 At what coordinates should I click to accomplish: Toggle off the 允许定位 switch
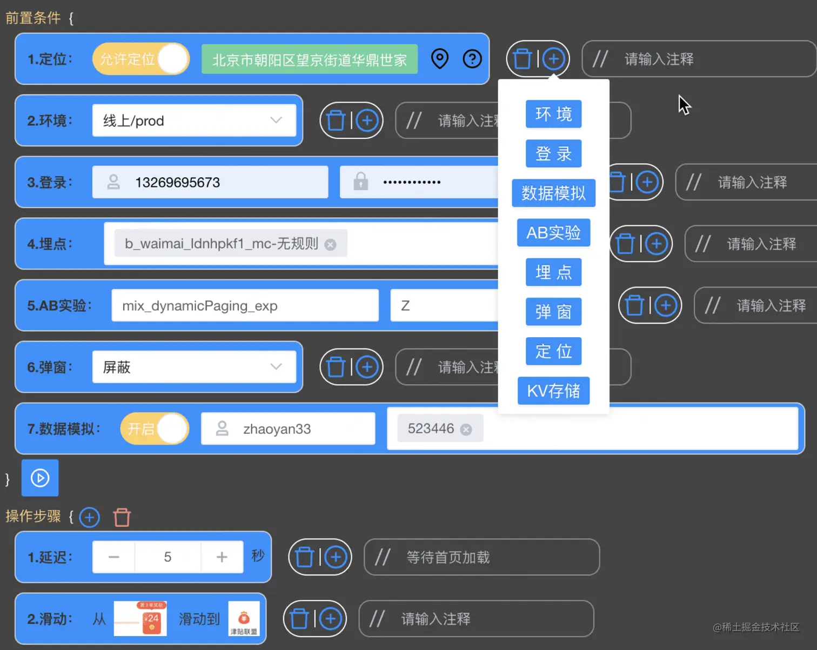coord(140,59)
